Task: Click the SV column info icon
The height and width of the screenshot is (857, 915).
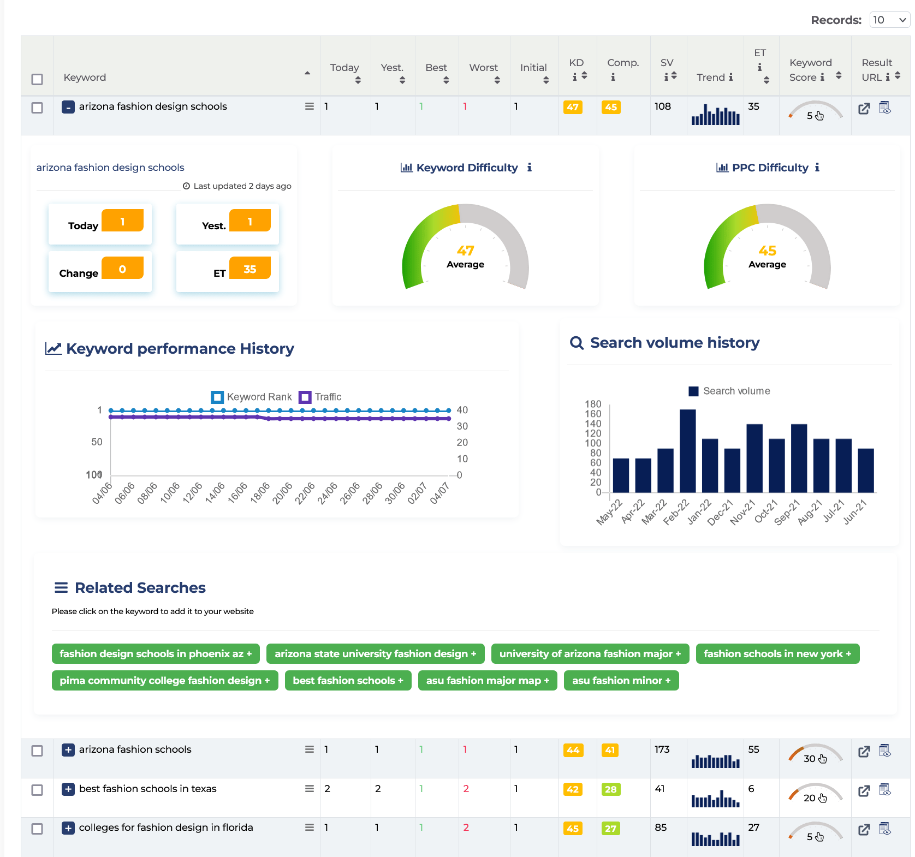Action: pos(666,77)
